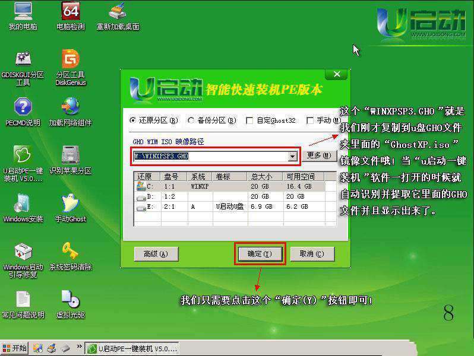Open the 高级(A) options button
The height and width of the screenshot is (356, 474).
[x=151, y=254]
